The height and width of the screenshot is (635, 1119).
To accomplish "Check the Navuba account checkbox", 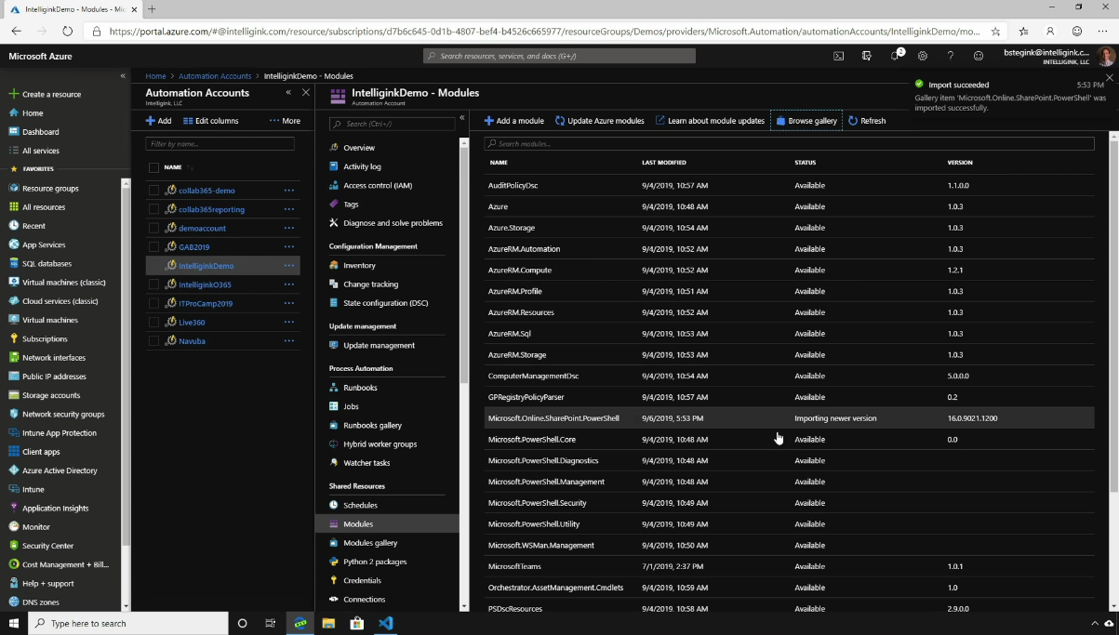I will tap(153, 341).
